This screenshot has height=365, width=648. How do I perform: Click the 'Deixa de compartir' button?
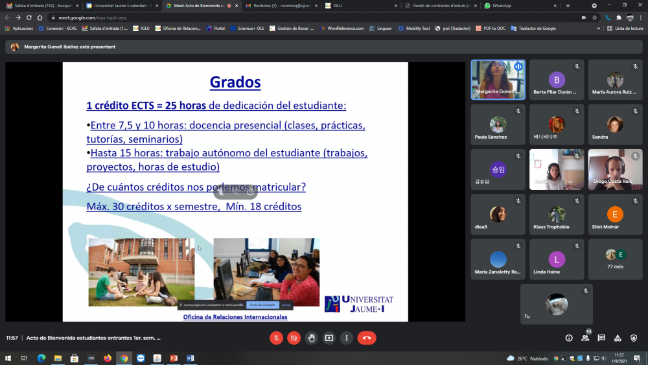coord(262,304)
